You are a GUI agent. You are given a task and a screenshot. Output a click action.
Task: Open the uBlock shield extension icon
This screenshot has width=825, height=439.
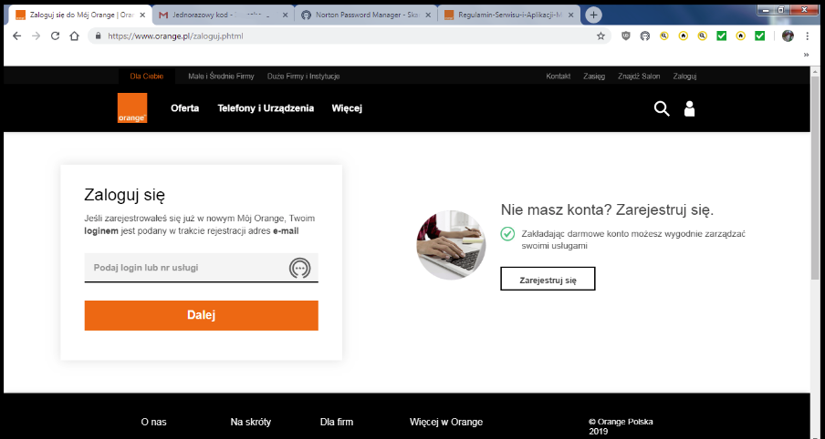tap(625, 36)
